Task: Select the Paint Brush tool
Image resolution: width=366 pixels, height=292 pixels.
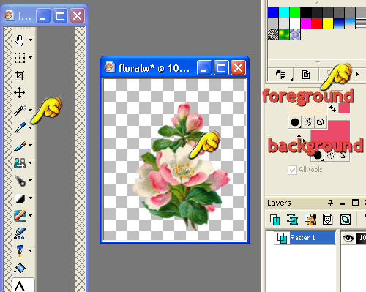Action: click(x=20, y=146)
